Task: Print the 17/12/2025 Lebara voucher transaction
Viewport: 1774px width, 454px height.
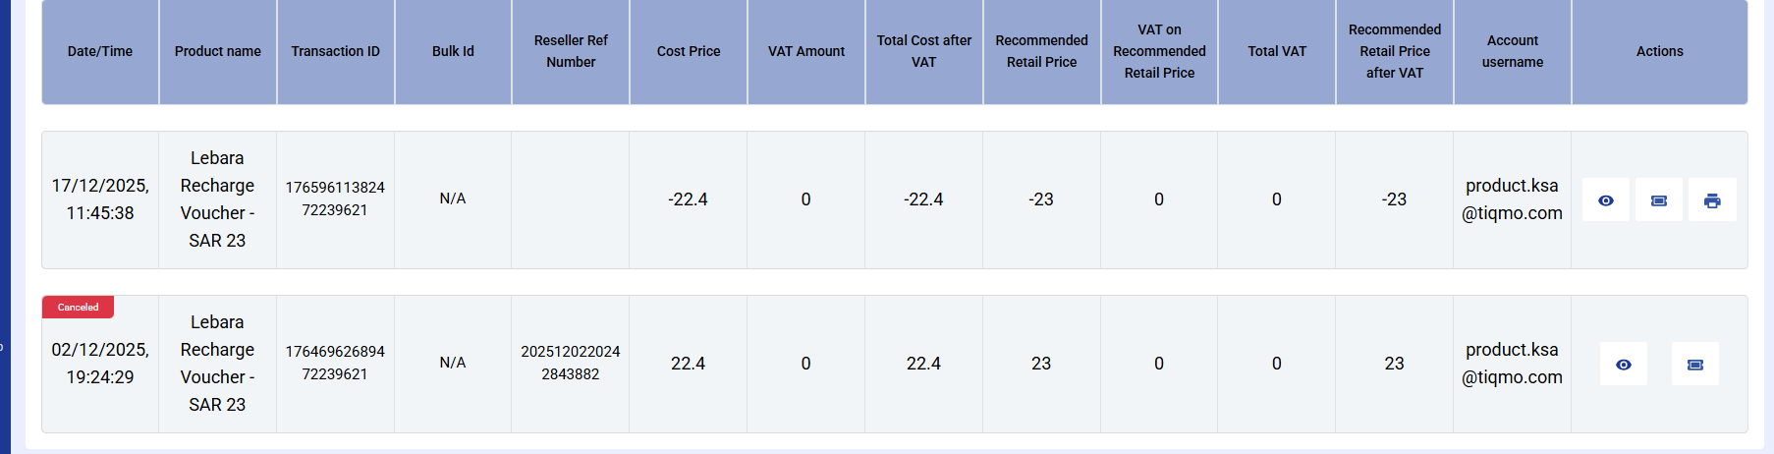Action: tap(1712, 200)
